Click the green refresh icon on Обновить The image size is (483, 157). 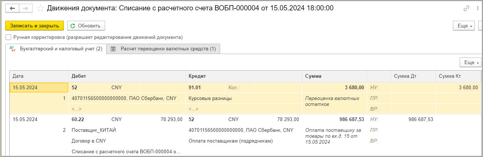tap(73, 26)
